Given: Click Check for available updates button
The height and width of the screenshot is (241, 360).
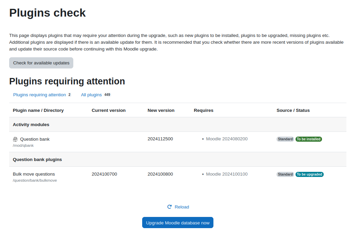Looking at the screenshot, I should (x=41, y=63).
